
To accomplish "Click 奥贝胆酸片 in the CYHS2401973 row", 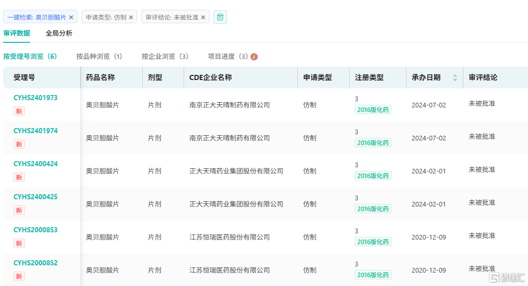I will [102, 105].
